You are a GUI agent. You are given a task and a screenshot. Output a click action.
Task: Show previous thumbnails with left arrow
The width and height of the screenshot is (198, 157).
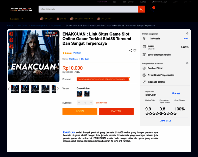[x=9, y=89]
